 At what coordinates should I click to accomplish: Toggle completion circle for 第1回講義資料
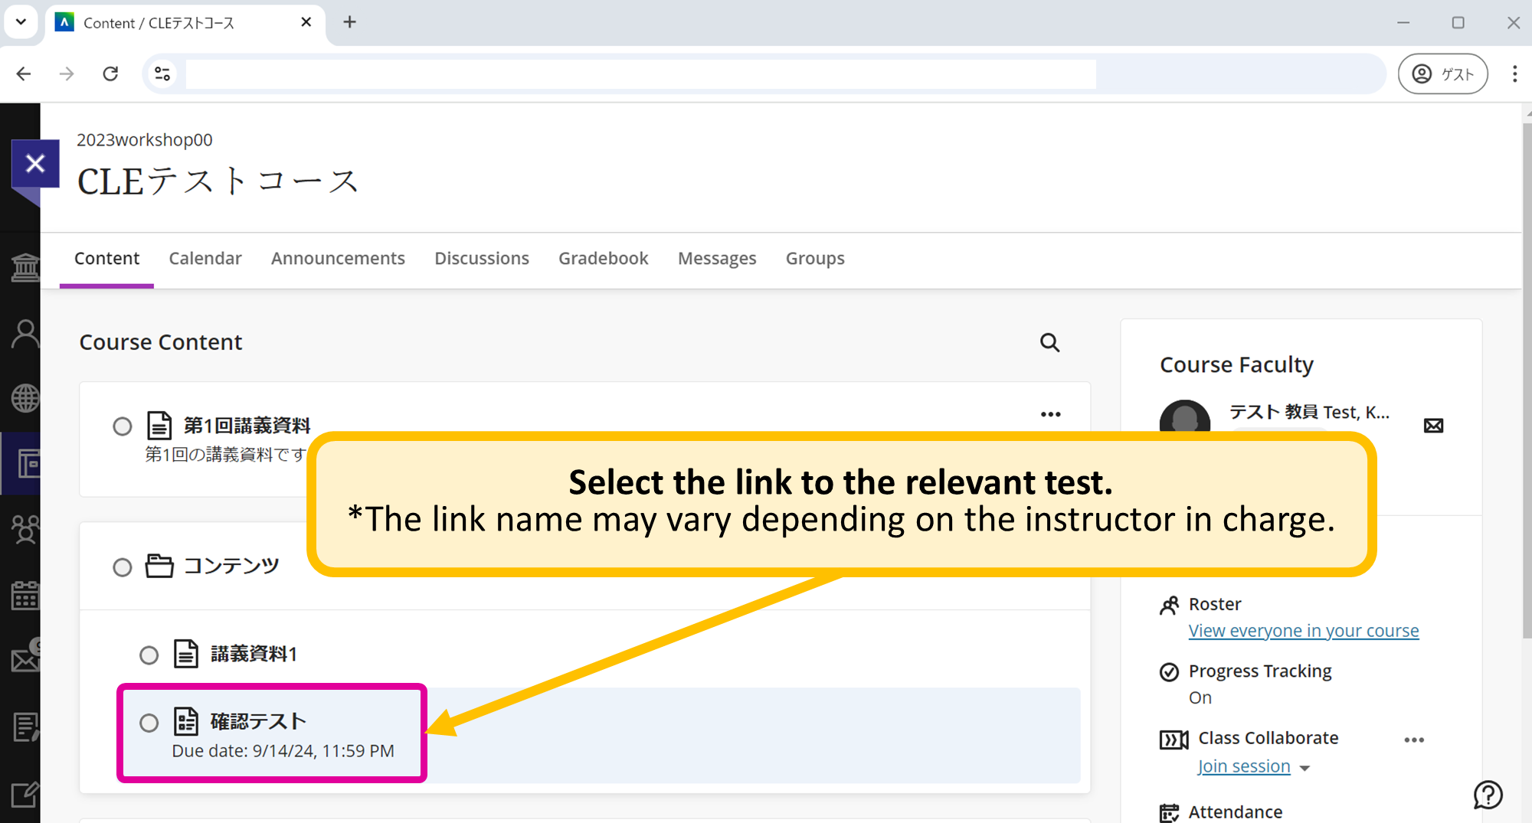(x=123, y=426)
